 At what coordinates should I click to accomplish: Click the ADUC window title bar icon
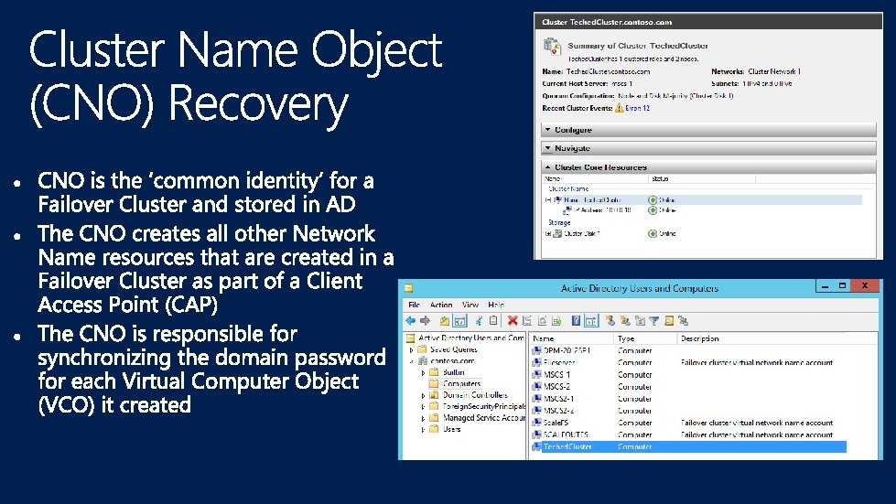[x=408, y=288]
